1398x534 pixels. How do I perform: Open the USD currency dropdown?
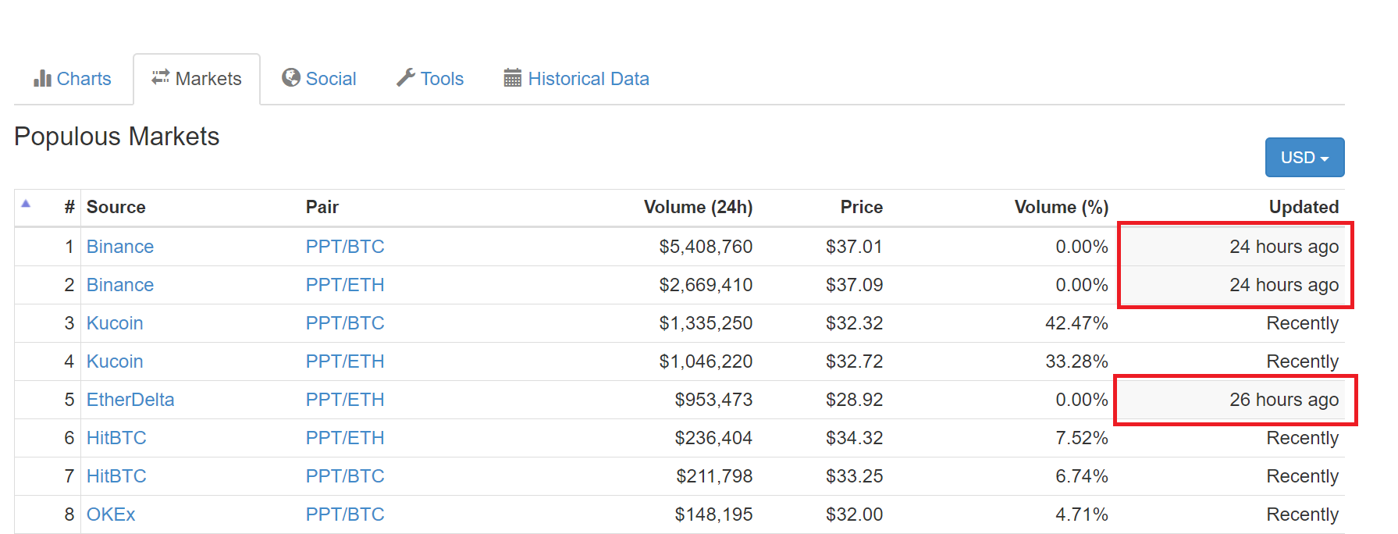pyautogui.click(x=1304, y=158)
